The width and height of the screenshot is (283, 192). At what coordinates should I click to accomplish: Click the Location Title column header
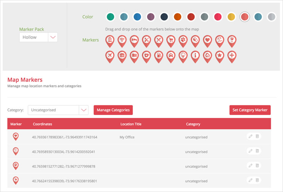coord(131,124)
